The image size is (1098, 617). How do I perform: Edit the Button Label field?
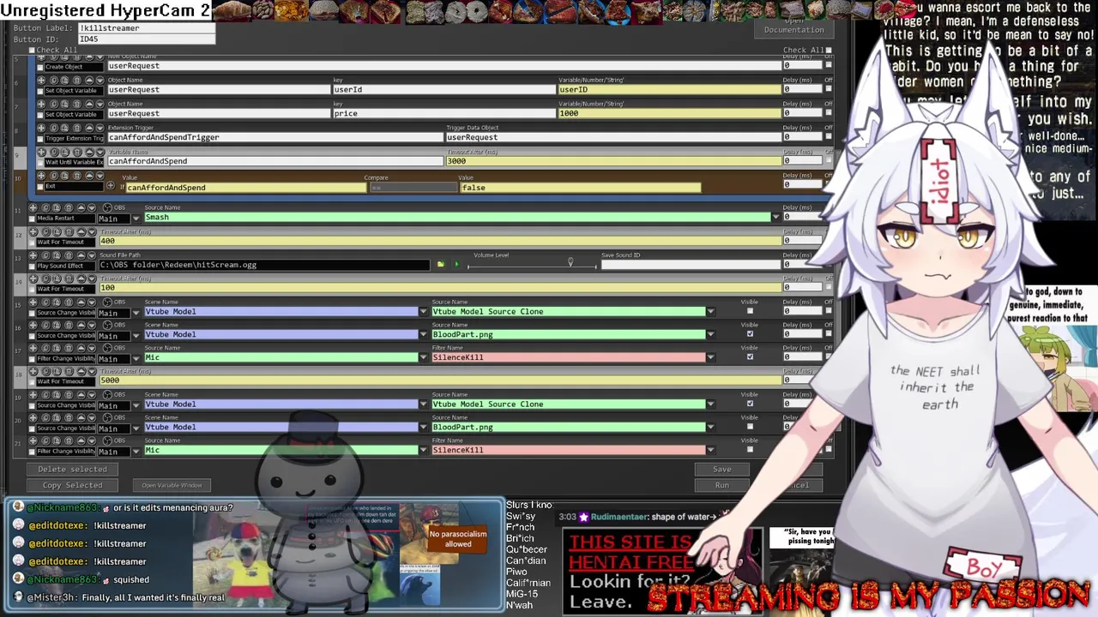coord(147,28)
